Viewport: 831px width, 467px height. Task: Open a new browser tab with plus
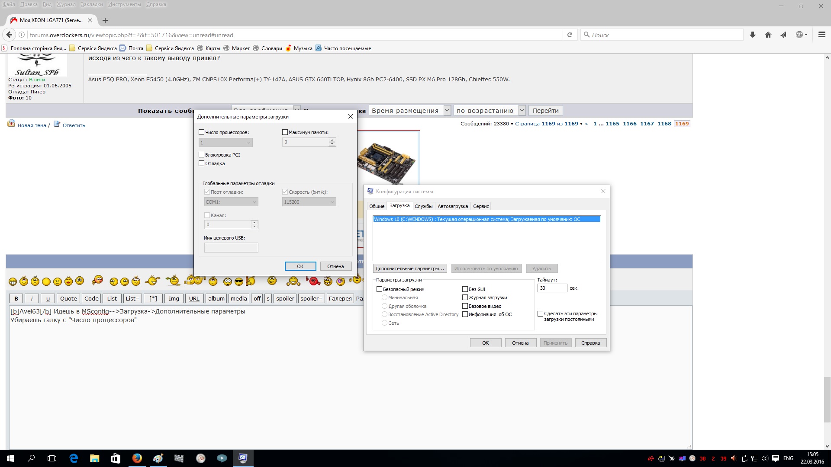point(105,20)
